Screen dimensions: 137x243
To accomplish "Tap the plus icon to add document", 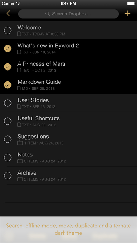I will click(x=127, y=14).
